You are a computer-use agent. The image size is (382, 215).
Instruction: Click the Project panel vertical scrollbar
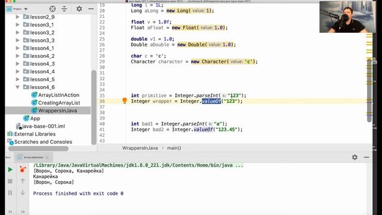(x=94, y=107)
